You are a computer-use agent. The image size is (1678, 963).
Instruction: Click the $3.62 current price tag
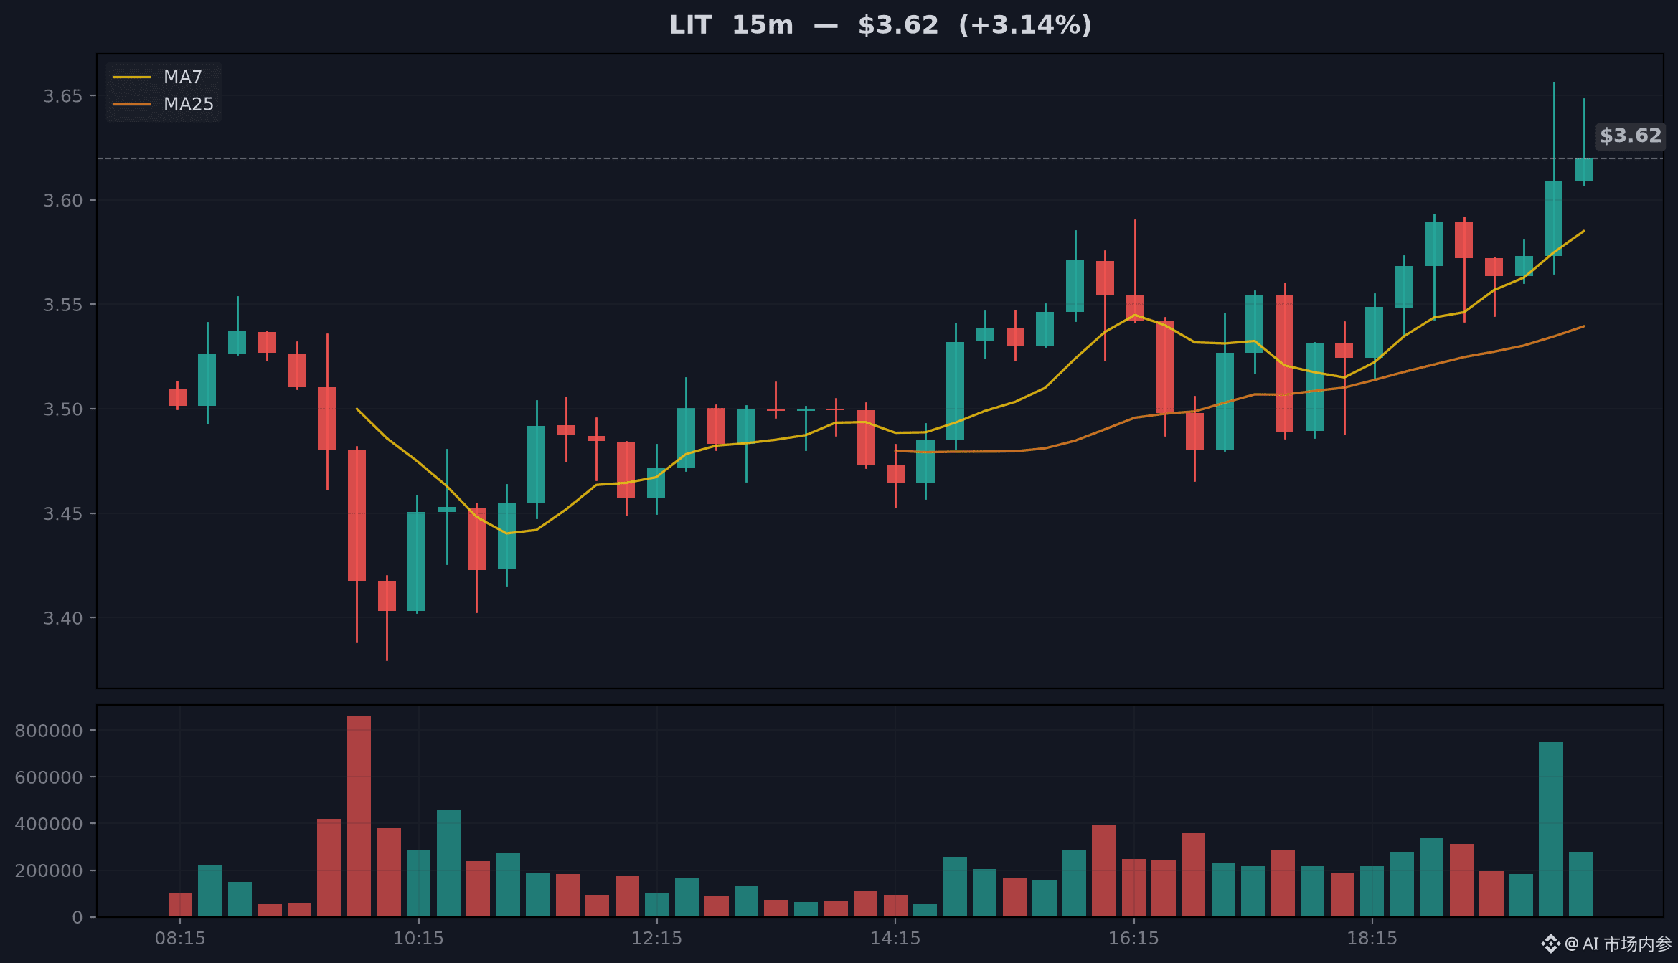pos(1631,136)
